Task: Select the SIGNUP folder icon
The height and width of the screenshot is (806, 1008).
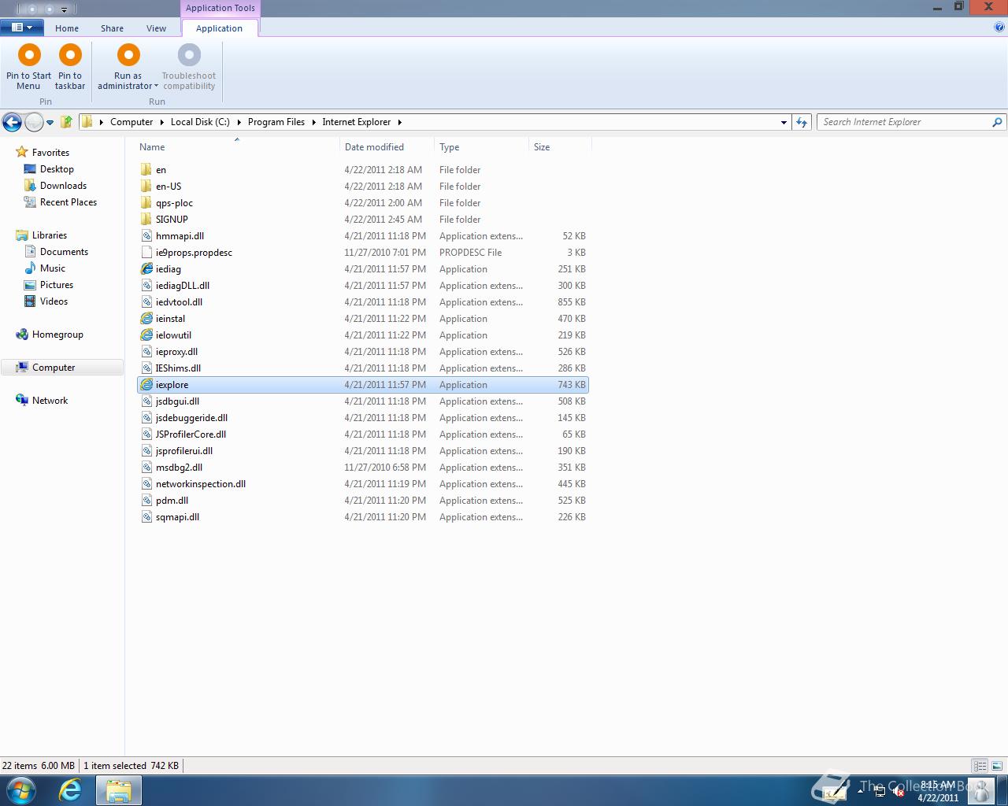Action: [x=146, y=220]
